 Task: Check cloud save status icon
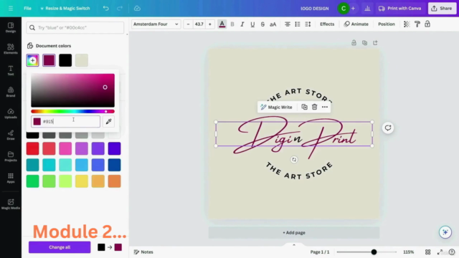(137, 9)
